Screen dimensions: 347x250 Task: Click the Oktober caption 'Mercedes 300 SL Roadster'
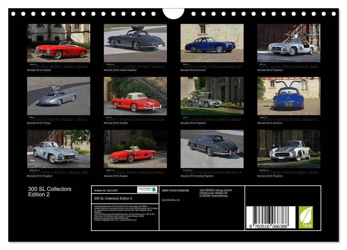pyautogui.click(x=116, y=176)
